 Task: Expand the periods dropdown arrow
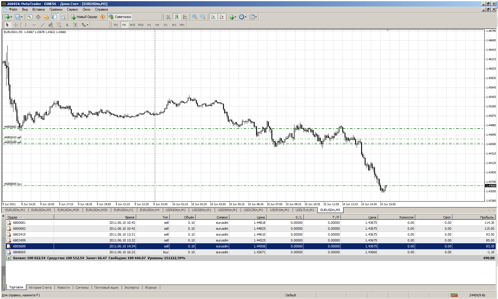point(245,17)
